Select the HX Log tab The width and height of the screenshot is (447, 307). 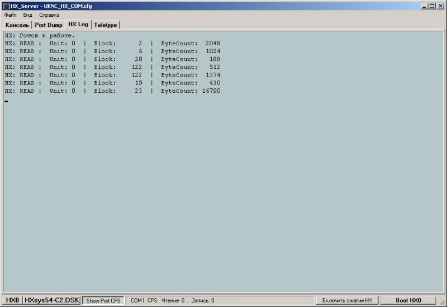78,25
